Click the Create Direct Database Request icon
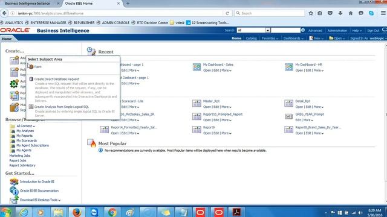This screenshot has height=217, width=387. 31,79
